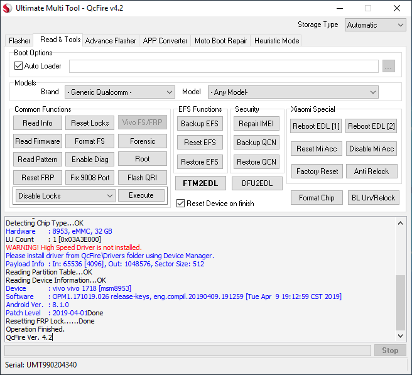This screenshot has height=375, width=412.
Task: Open the Brand dropdown
Action: [x=120, y=92]
